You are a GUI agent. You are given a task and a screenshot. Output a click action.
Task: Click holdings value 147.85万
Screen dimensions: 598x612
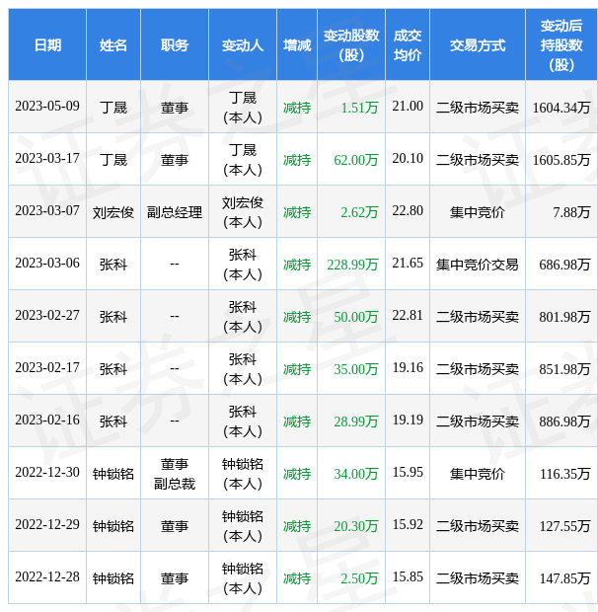[564, 578]
